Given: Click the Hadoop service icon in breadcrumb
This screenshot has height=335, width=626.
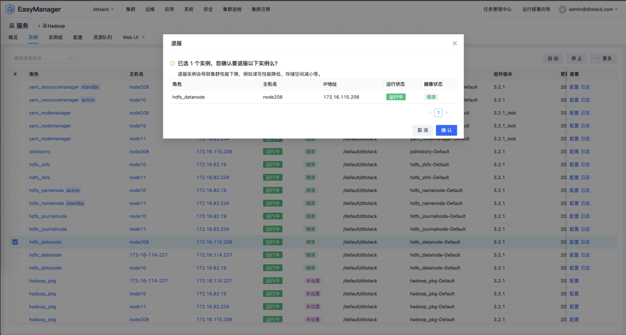Looking at the screenshot, I should point(45,26).
